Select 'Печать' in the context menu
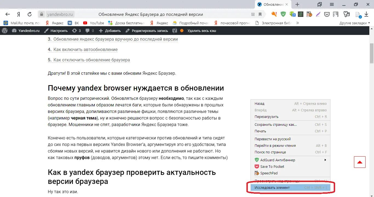374x197 pixels. click(x=290, y=131)
